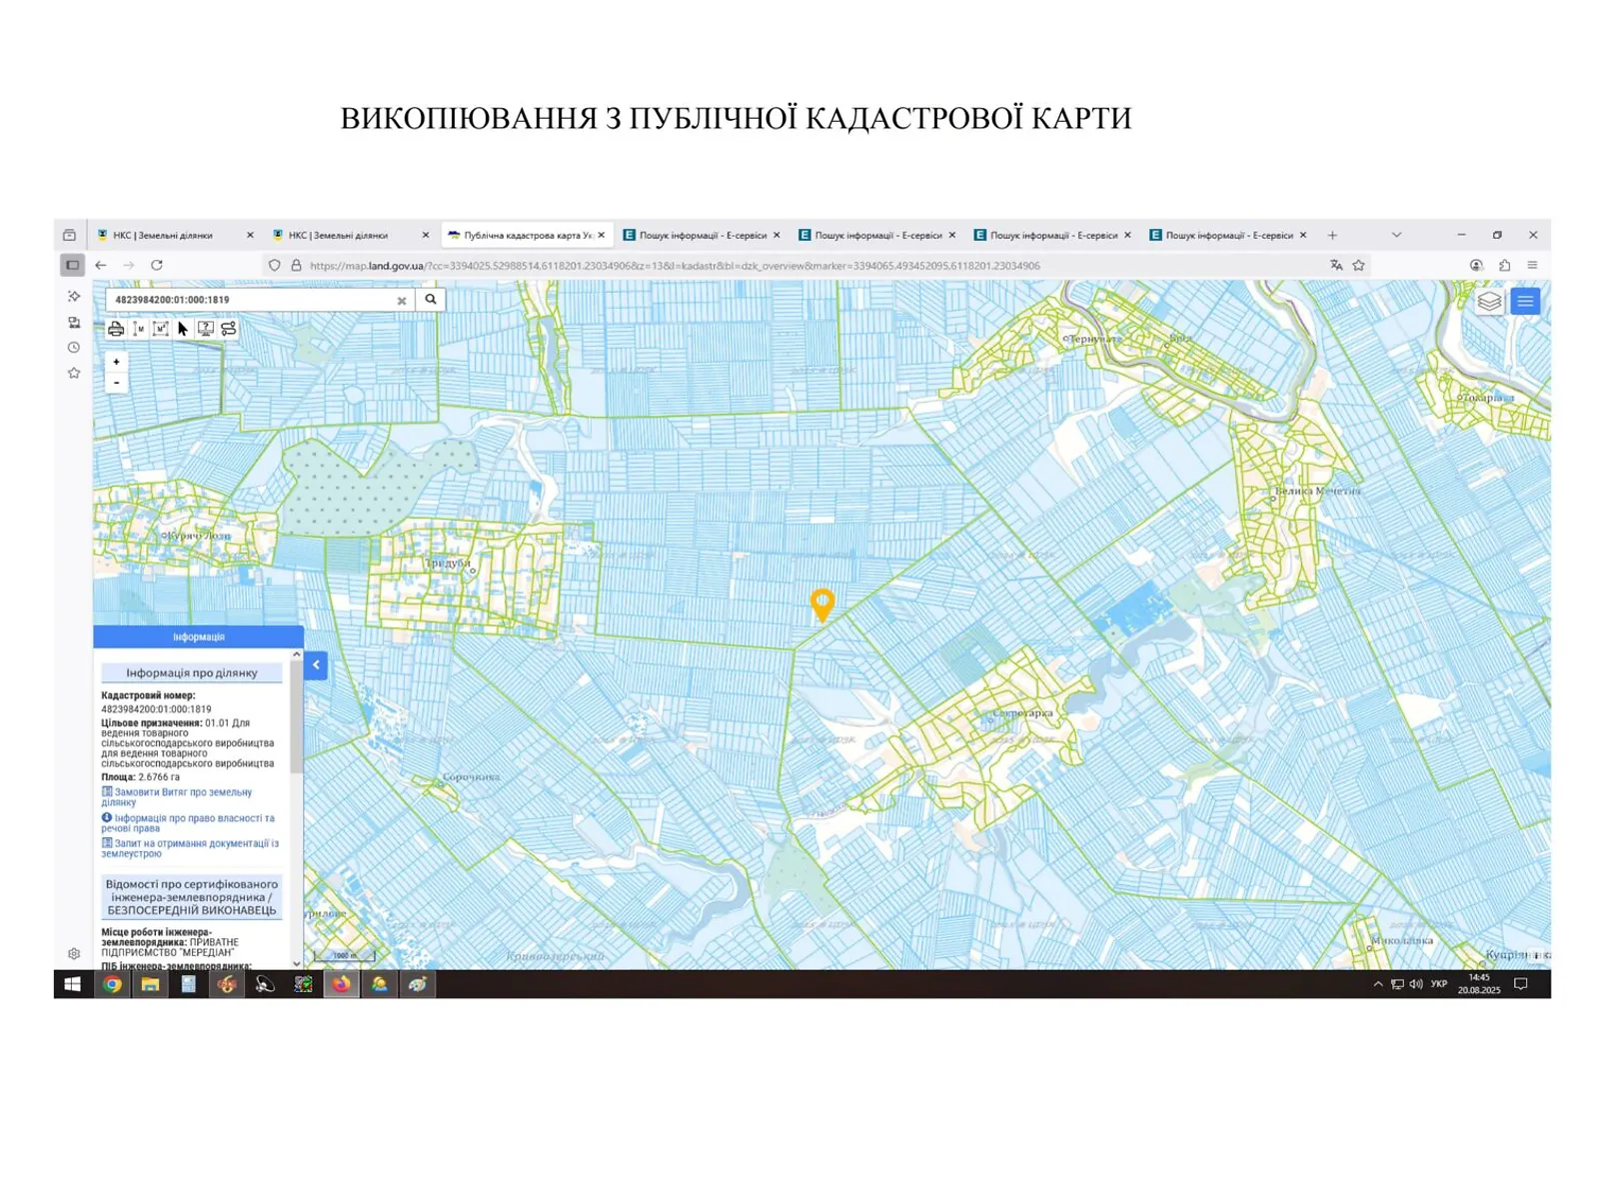This screenshot has height=1199, width=1599.
Task: Click the orange parcel marker on map
Action: [821, 602]
